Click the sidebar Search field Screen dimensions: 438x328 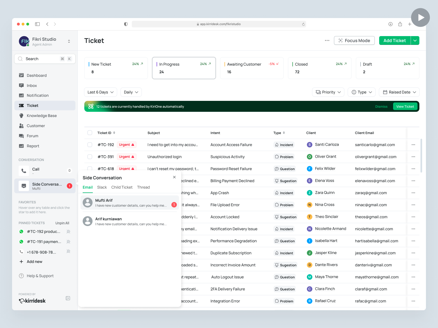click(45, 59)
